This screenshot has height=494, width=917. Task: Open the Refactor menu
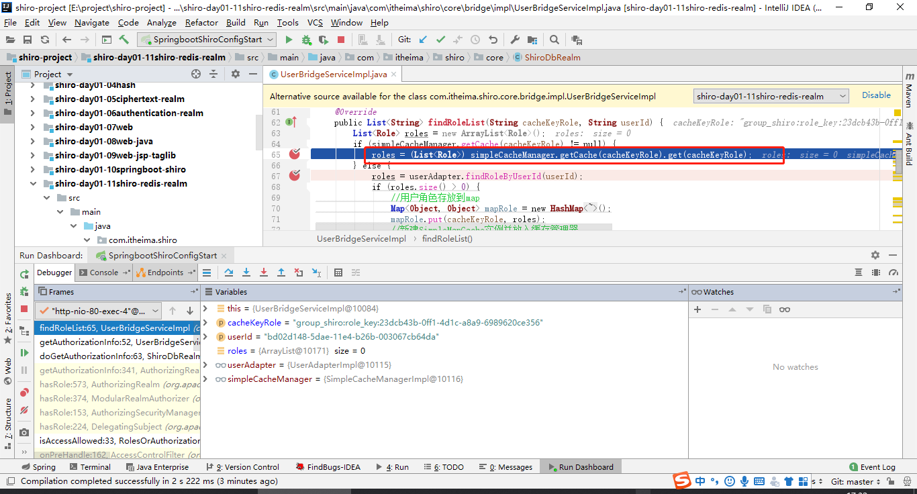point(201,22)
